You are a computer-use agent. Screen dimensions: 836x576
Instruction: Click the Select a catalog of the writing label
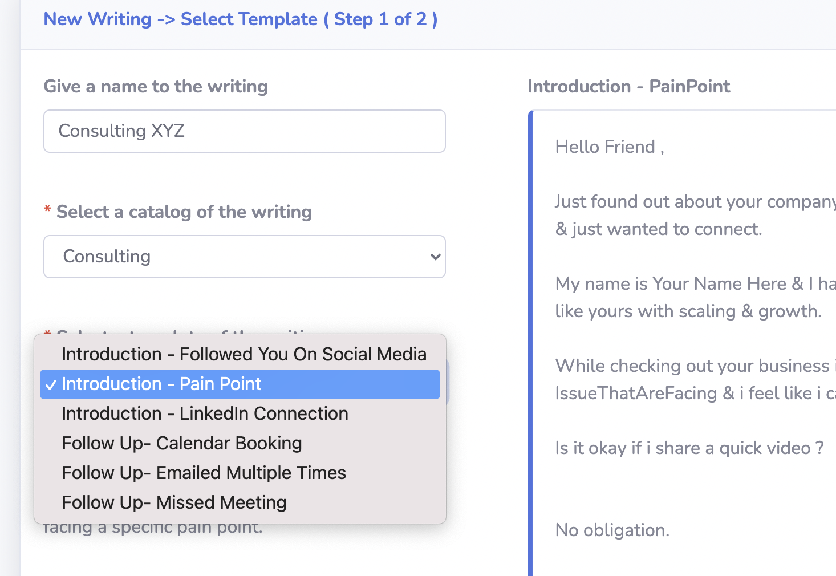coord(184,212)
